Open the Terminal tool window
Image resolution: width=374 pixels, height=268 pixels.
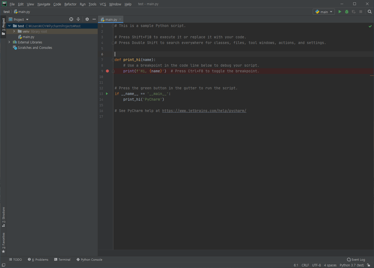click(x=62, y=260)
